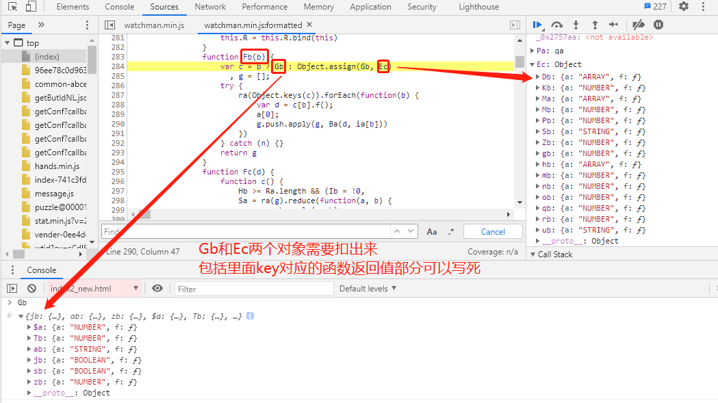This screenshot has width=718, height=403.
Task: Resume script execution button
Action: point(538,25)
